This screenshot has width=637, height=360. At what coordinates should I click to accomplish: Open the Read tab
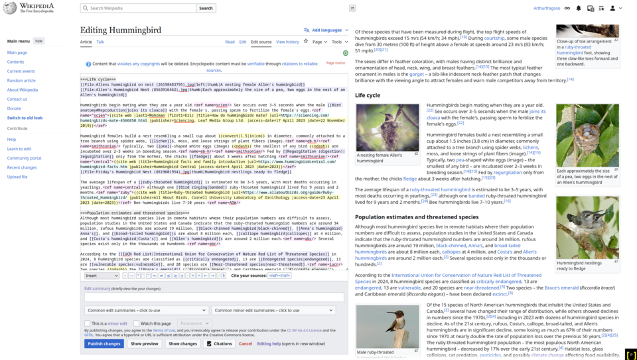pos(230,42)
